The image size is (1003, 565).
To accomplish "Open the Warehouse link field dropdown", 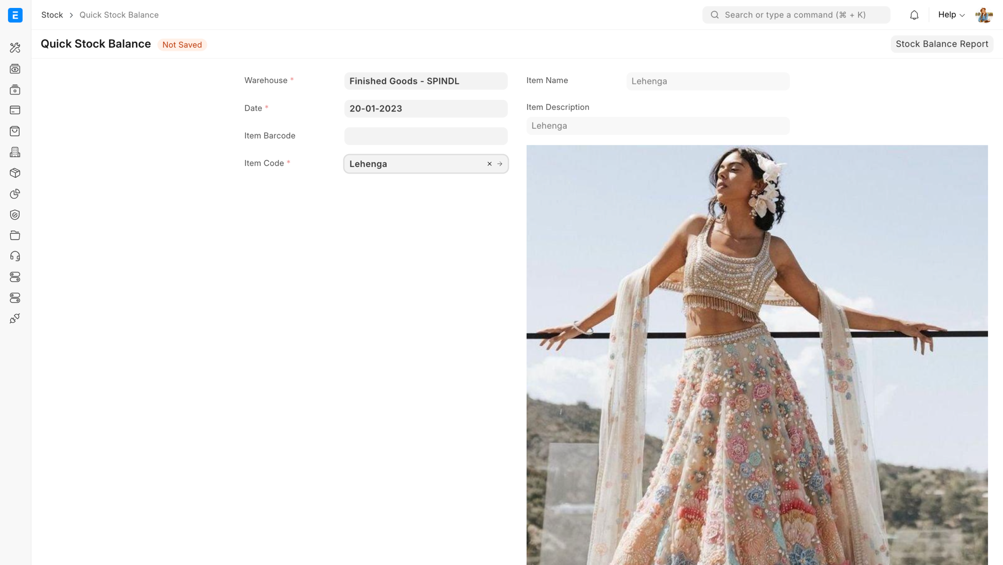I will pos(425,81).
